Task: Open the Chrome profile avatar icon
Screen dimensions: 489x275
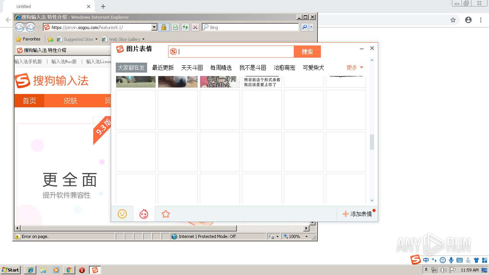Action: pyautogui.click(x=468, y=20)
